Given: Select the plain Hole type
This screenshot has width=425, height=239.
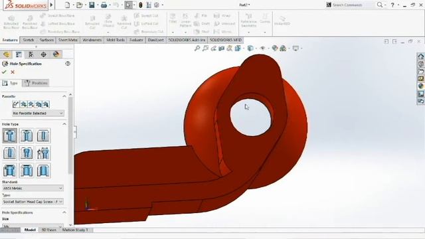Looking at the screenshot, I should tap(43, 135).
